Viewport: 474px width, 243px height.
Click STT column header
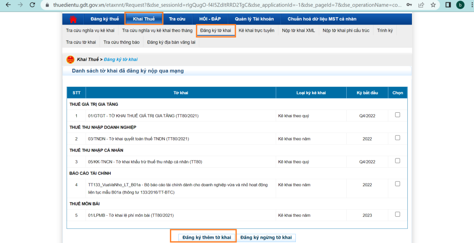click(x=76, y=93)
